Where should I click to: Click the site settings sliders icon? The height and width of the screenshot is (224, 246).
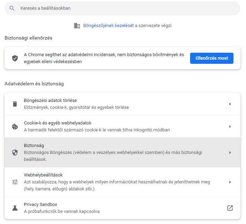pyautogui.click(x=15, y=182)
